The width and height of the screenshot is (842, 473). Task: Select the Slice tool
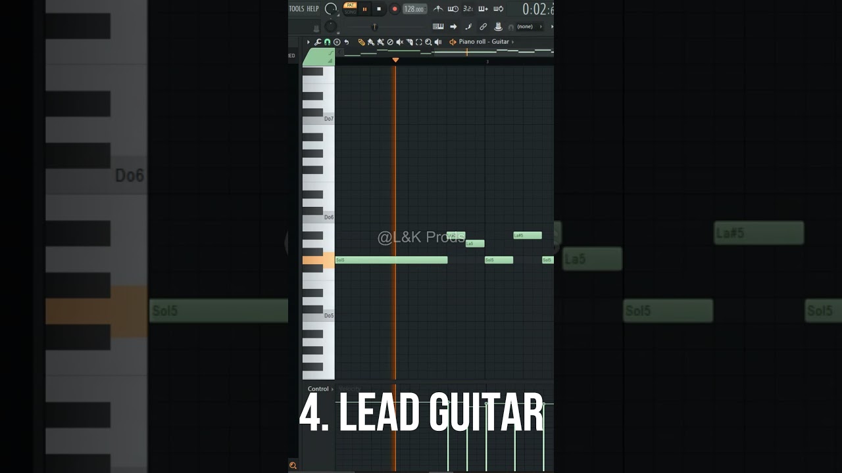409,42
